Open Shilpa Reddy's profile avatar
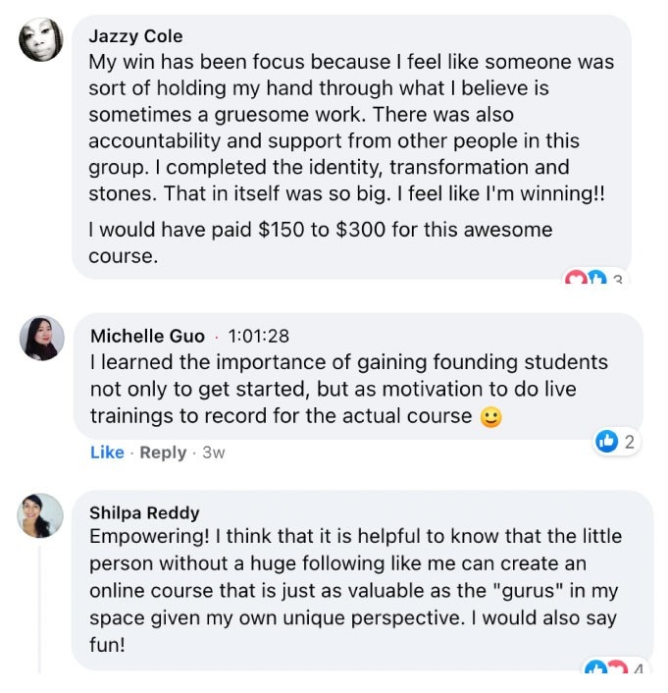The width and height of the screenshot is (668, 693). point(41,515)
